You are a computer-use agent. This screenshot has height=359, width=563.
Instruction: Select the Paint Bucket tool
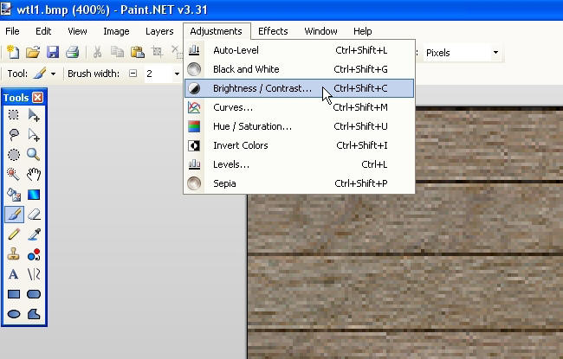(14, 195)
